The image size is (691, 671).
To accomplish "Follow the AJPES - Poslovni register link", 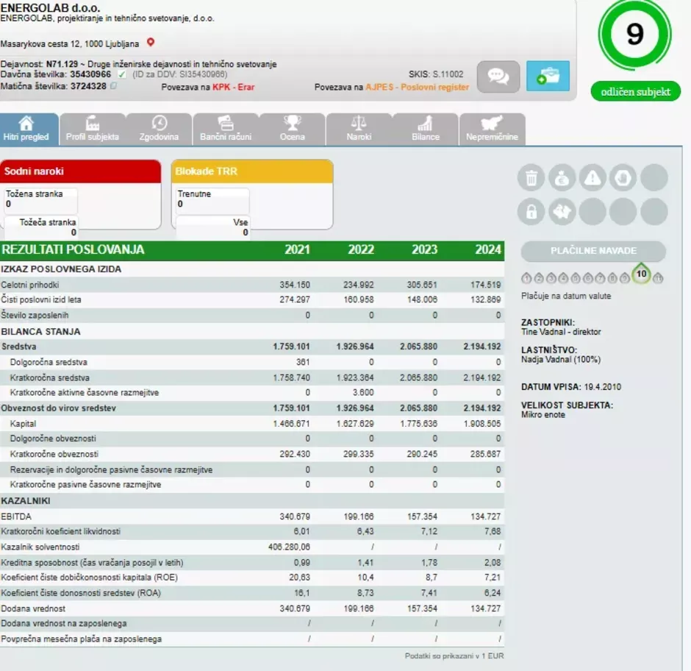I will [417, 87].
